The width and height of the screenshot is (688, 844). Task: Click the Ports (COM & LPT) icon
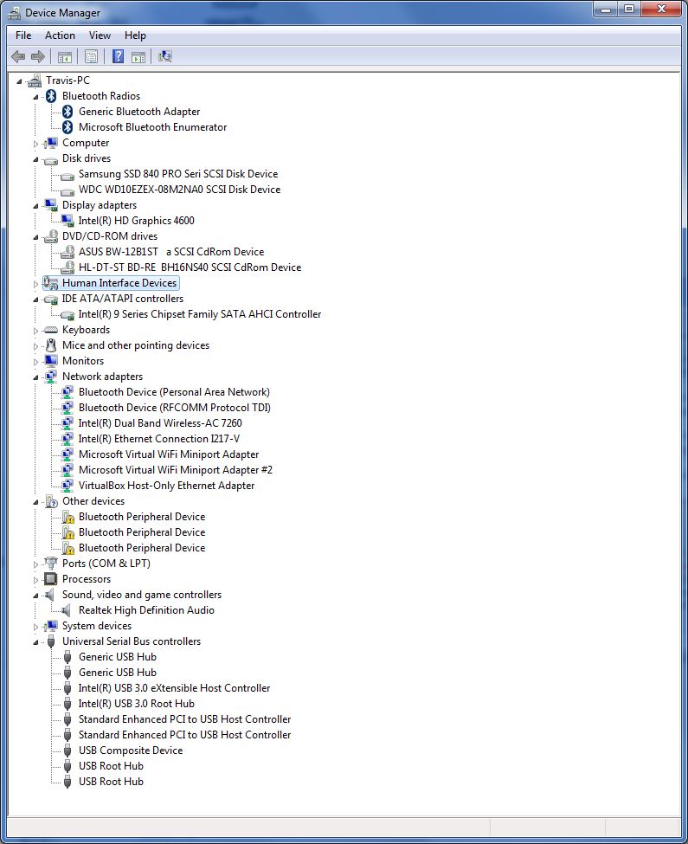point(51,563)
